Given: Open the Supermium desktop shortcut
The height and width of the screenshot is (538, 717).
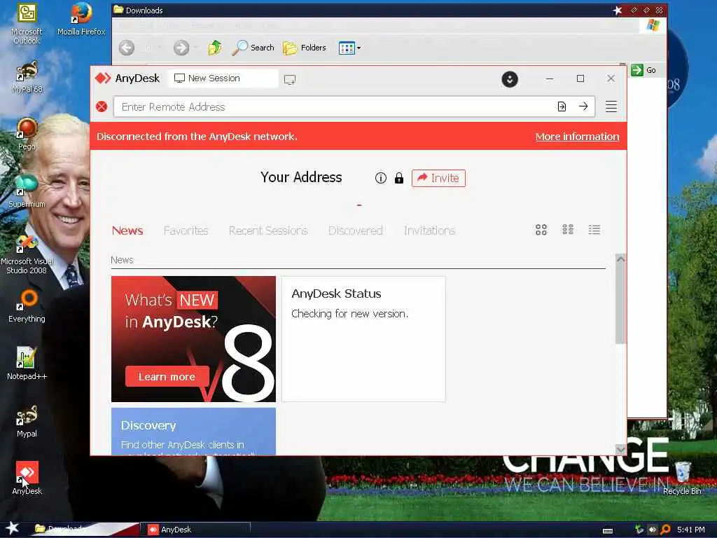Looking at the screenshot, I should tap(27, 191).
